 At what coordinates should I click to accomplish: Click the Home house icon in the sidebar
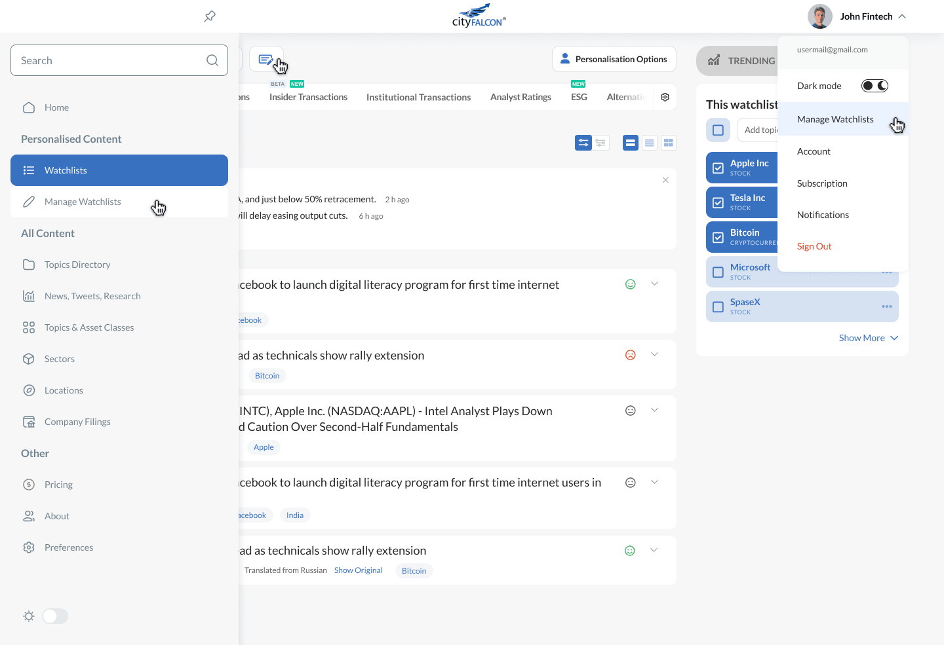pos(29,107)
